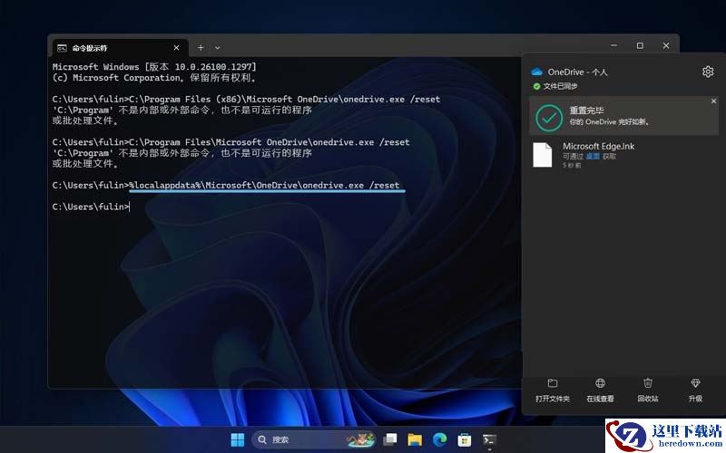Screen dimensions: 726x453
Task: Click 打开文件夹 in OneDrive panel
Action: [553, 390]
